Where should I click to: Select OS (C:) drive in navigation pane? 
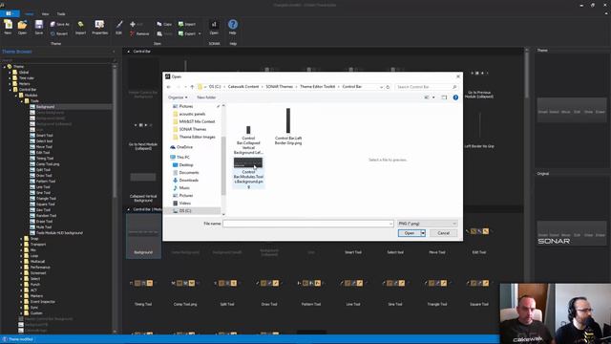[185, 210]
